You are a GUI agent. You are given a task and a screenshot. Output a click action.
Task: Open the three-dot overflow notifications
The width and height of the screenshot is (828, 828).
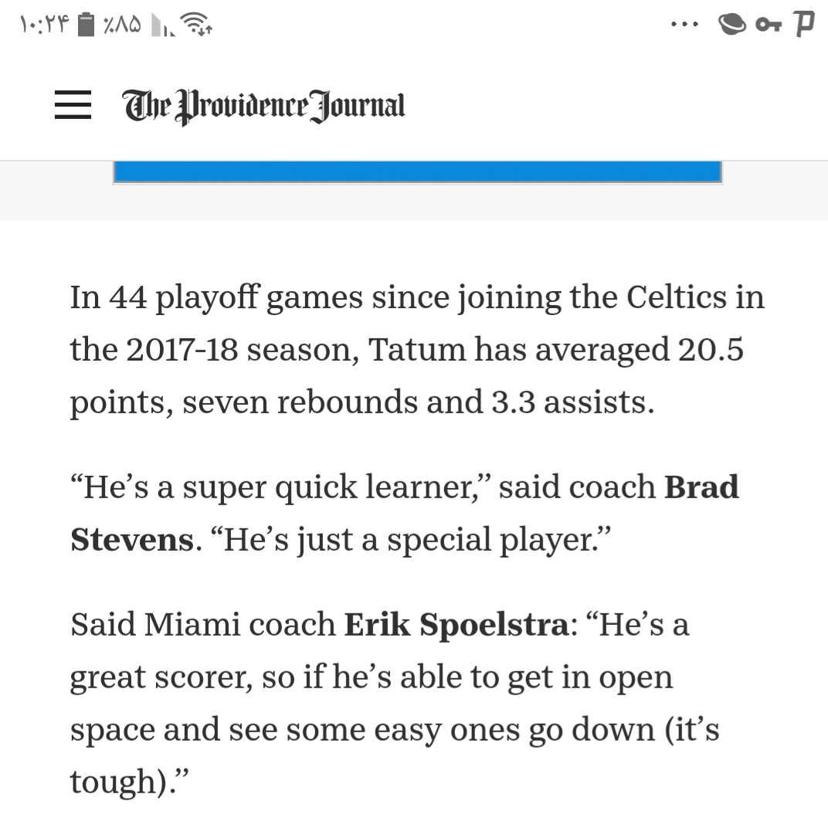click(684, 24)
